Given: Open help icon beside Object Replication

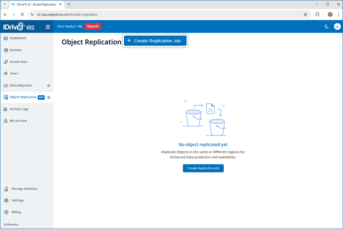Looking at the screenshot, I should click(x=48, y=97).
